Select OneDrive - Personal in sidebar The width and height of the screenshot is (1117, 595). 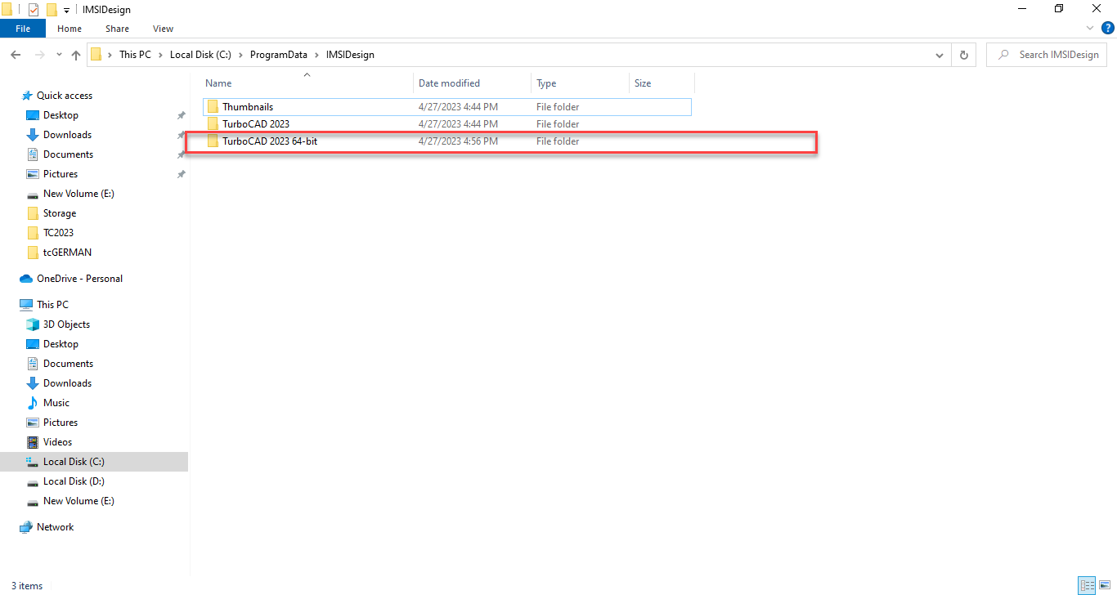pos(79,279)
